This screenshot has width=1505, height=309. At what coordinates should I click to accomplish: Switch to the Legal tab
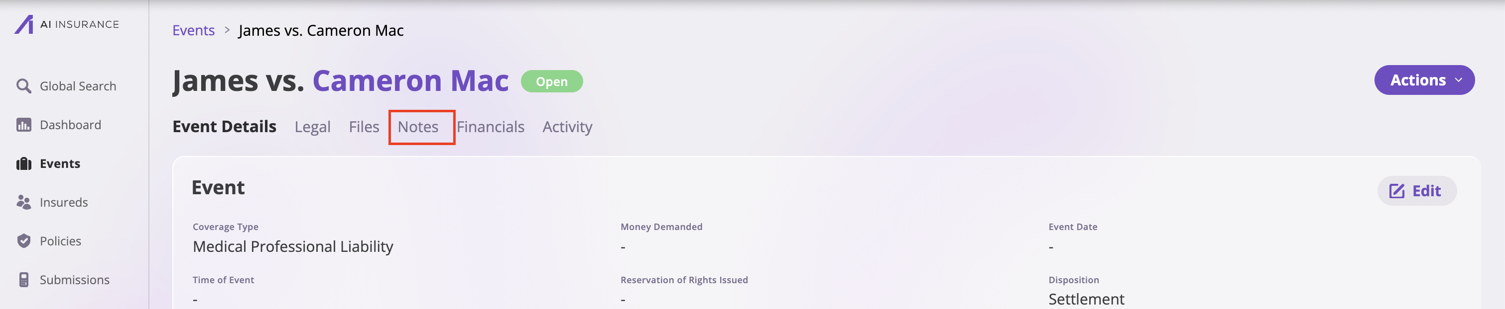313,127
